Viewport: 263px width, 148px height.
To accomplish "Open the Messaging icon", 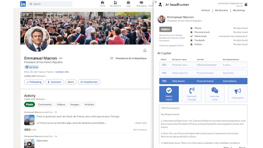I will point(141,3).
